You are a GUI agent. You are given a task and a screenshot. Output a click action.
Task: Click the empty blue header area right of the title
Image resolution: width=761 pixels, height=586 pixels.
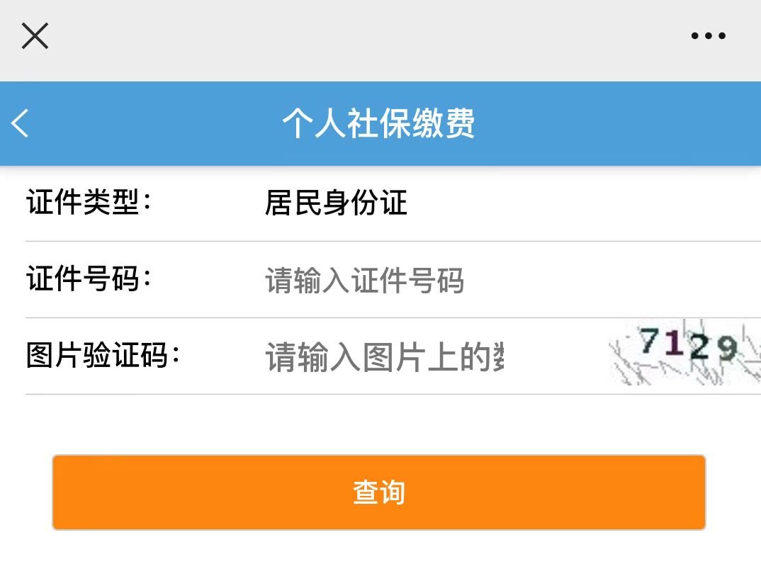click(616, 123)
